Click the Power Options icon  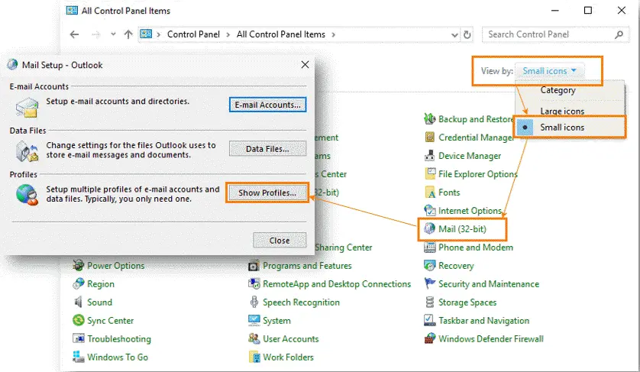pos(78,266)
